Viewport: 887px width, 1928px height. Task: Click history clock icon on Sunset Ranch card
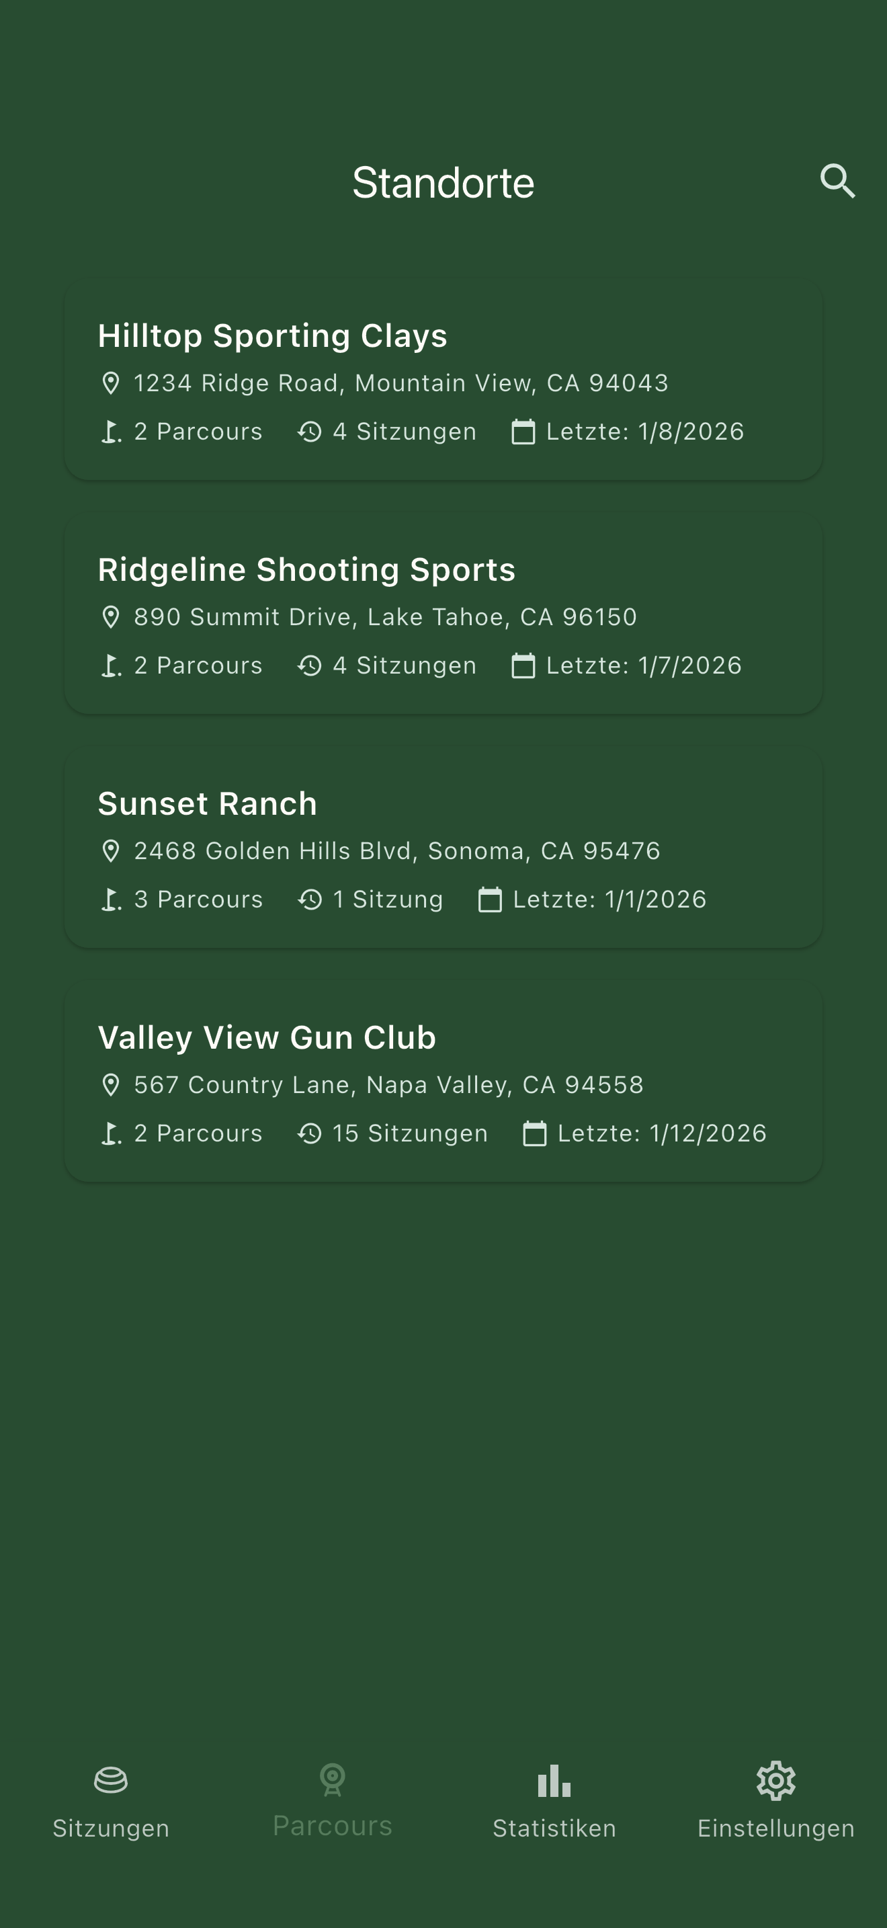310,899
